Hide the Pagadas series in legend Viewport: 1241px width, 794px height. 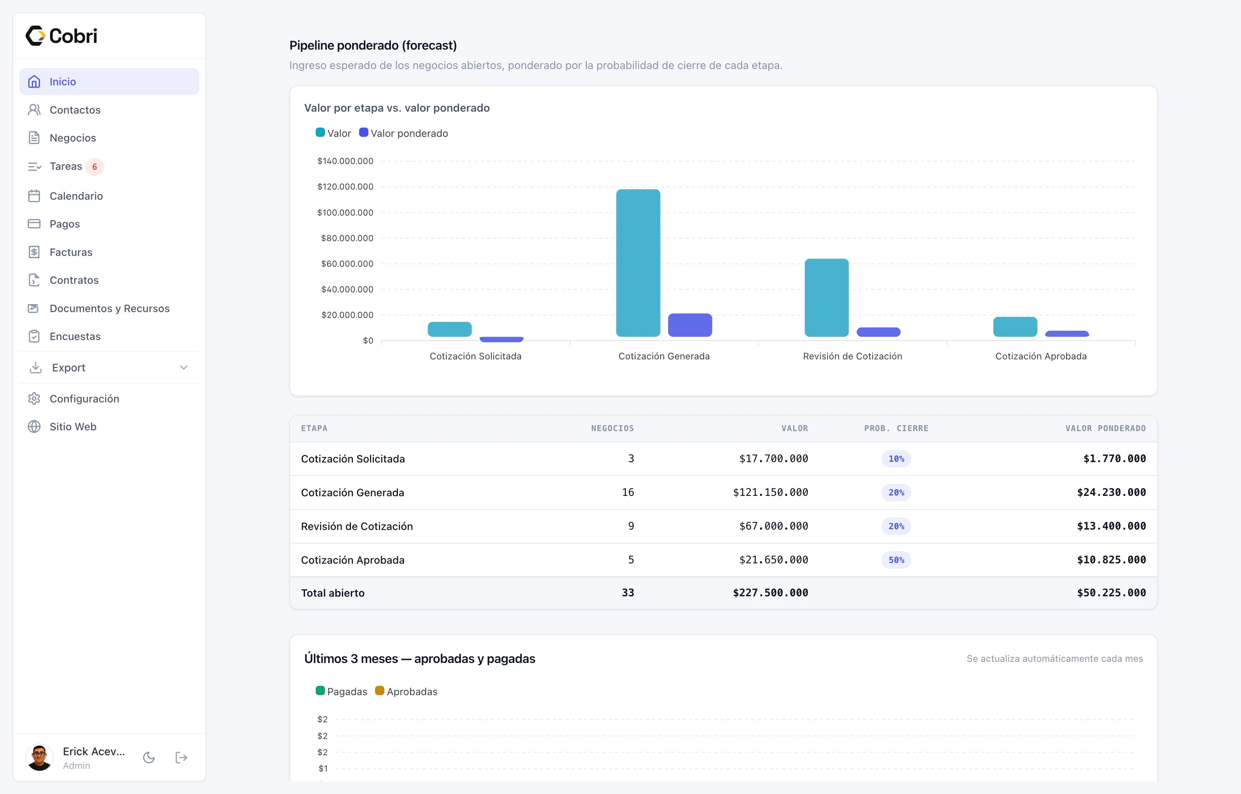pos(341,691)
